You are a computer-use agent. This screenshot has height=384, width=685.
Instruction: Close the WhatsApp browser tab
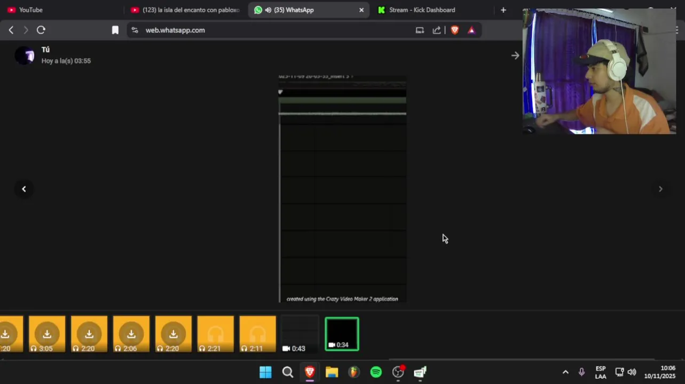[361, 10]
